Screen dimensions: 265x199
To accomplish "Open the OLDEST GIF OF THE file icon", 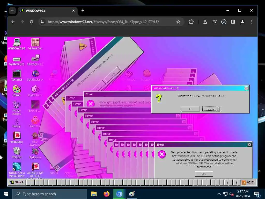I will (35, 170).
